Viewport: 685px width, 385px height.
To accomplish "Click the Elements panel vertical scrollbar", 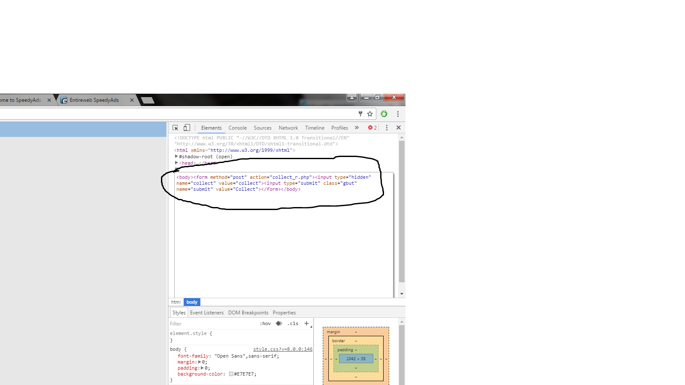I will coord(402,212).
